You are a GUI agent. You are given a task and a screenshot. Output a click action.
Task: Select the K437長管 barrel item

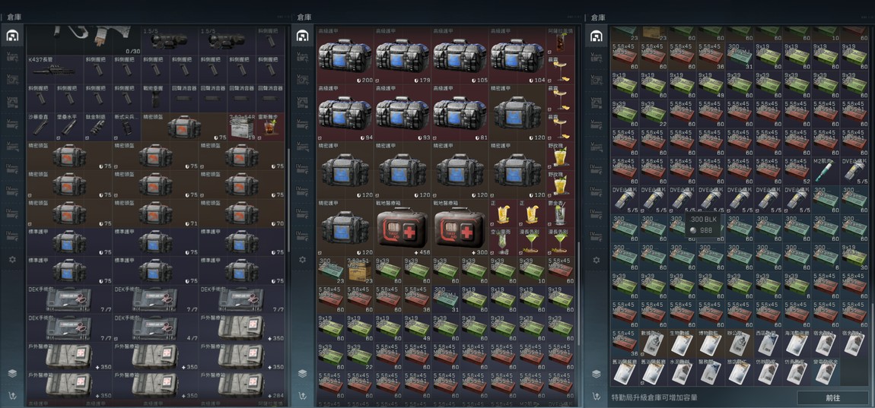point(56,70)
